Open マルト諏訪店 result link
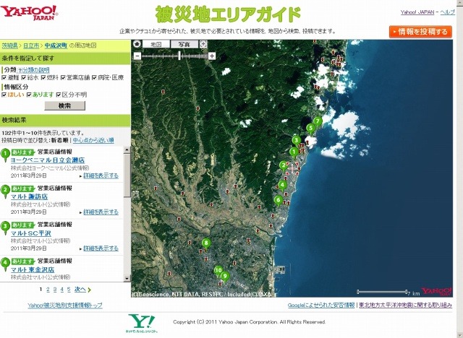The image size is (463, 338). click(29, 196)
